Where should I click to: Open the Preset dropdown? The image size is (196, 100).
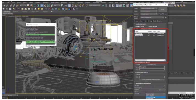click(x=149, y=11)
